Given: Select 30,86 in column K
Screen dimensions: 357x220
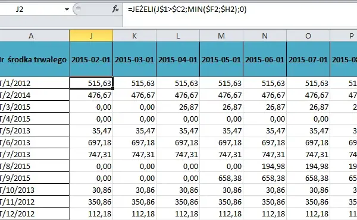Looking at the screenshot, I should click(x=134, y=190).
